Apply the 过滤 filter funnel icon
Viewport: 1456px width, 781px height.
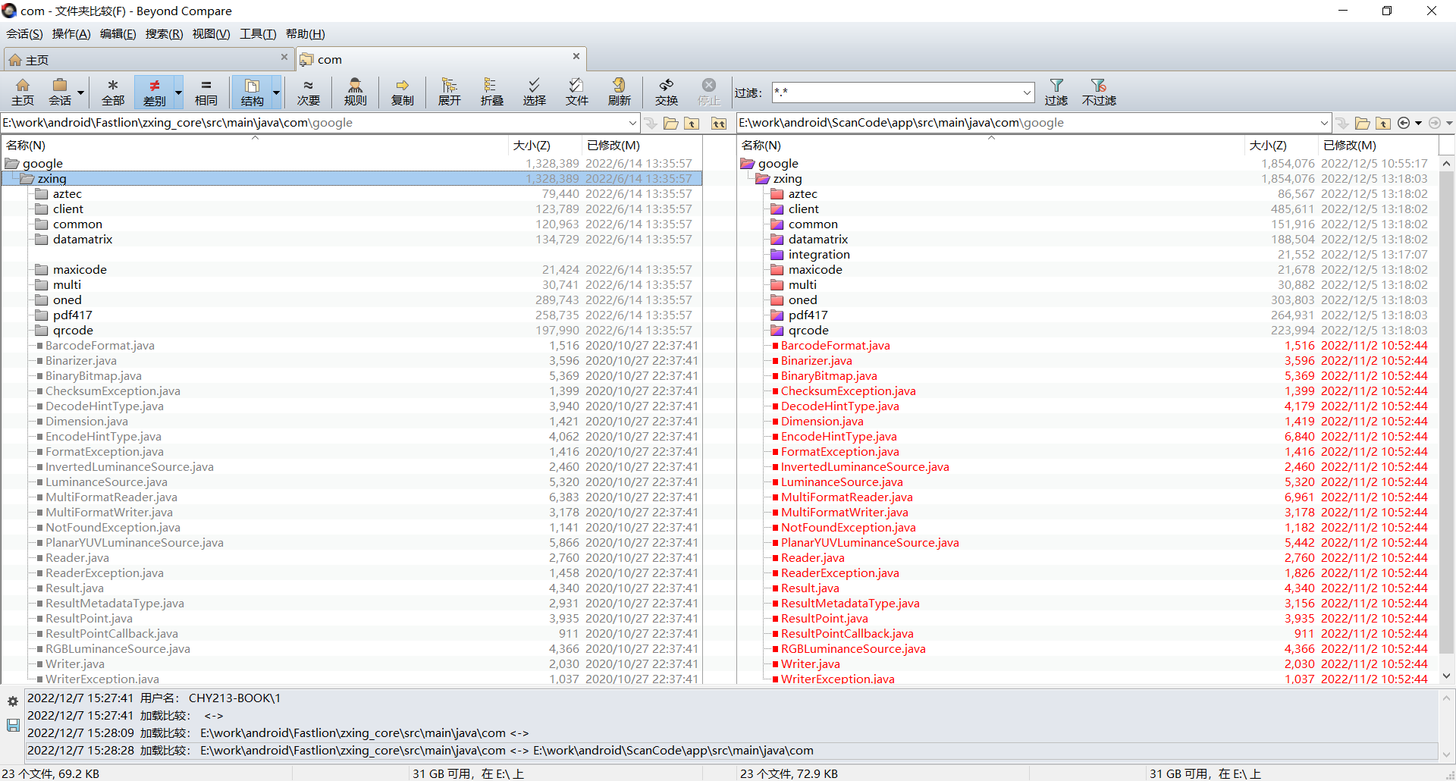click(1056, 92)
